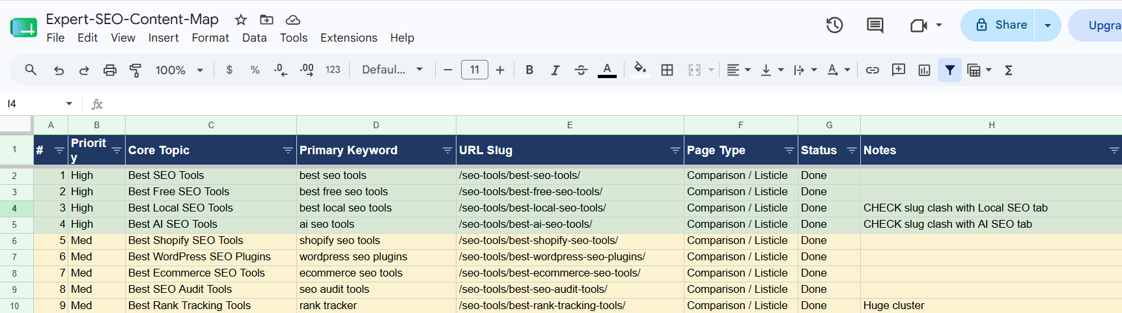Format as currency
This screenshot has height=313, width=1122.
(x=229, y=70)
